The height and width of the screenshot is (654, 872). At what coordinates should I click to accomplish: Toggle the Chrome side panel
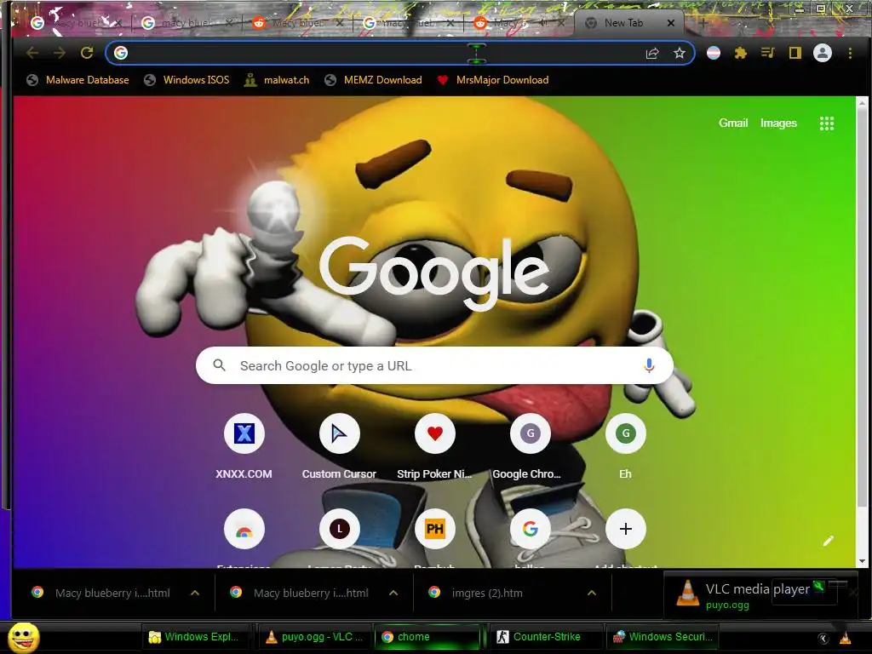coord(795,53)
